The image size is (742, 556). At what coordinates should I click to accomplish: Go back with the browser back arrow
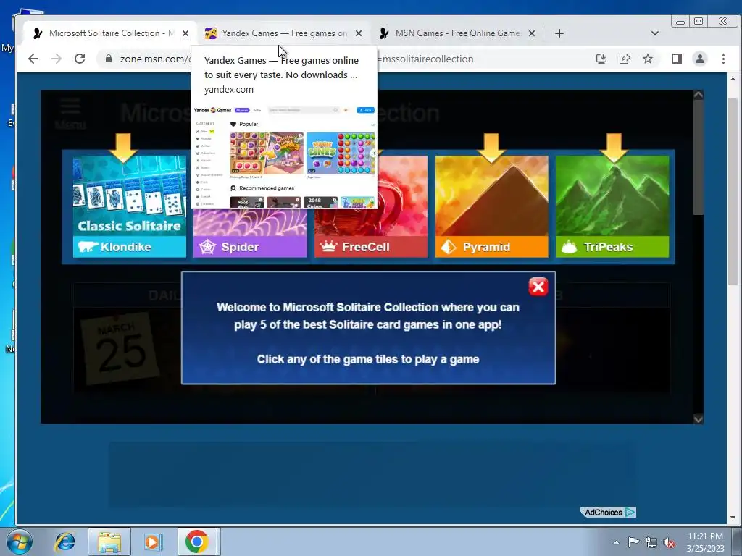point(33,59)
